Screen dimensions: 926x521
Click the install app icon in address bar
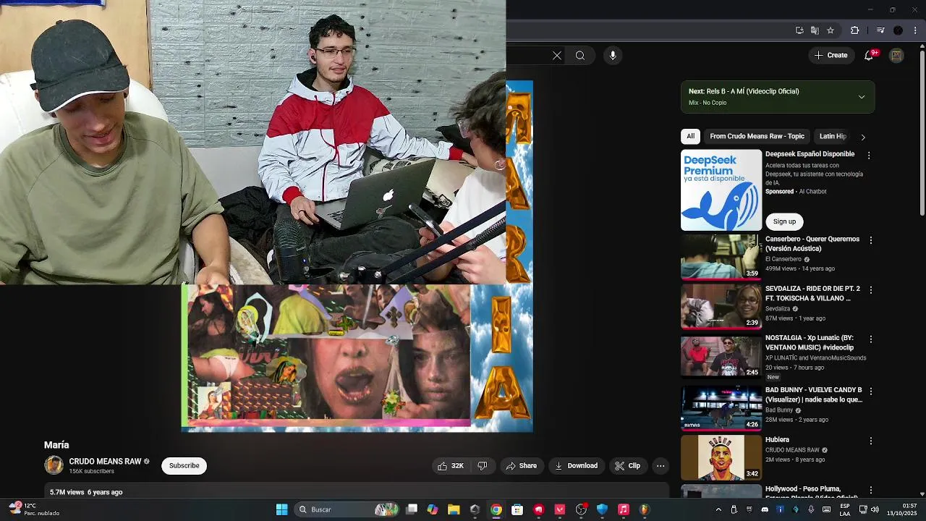[799, 30]
